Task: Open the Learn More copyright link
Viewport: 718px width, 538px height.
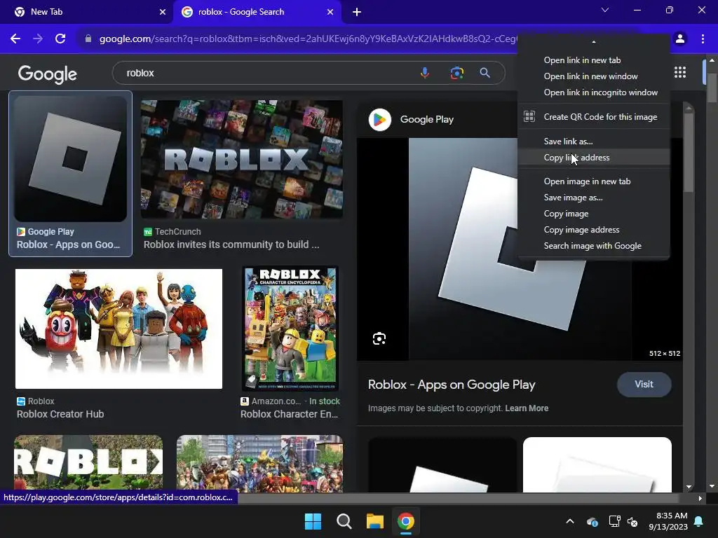Action: [527, 408]
